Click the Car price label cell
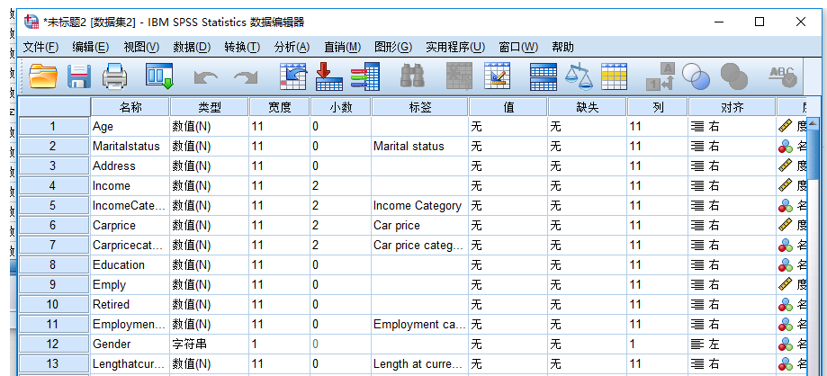The height and width of the screenshot is (376, 827). [x=420, y=225]
